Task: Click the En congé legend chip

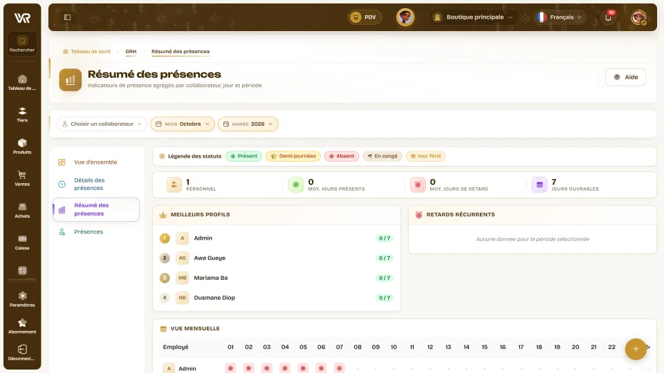Action: click(x=382, y=156)
